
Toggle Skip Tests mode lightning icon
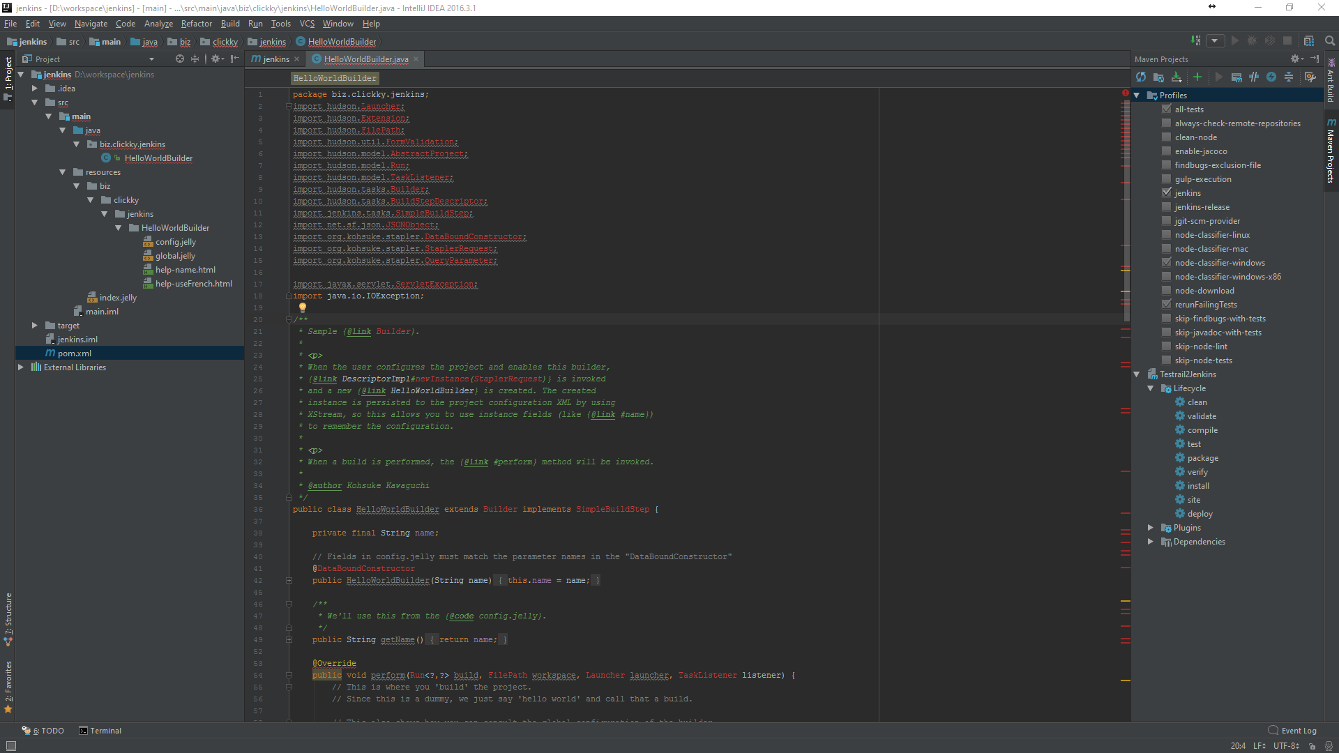pos(1271,77)
